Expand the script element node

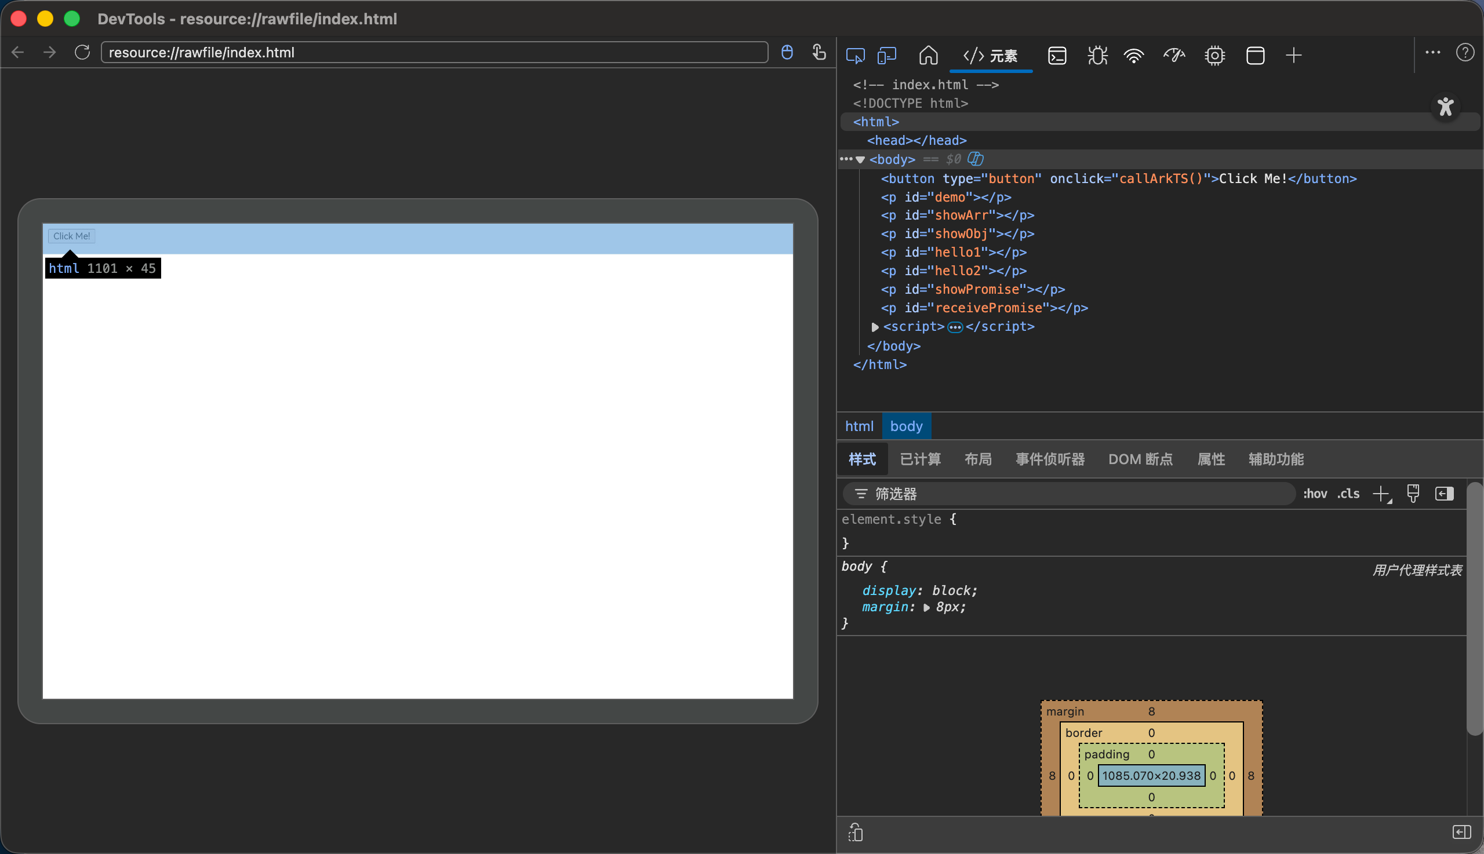(874, 327)
